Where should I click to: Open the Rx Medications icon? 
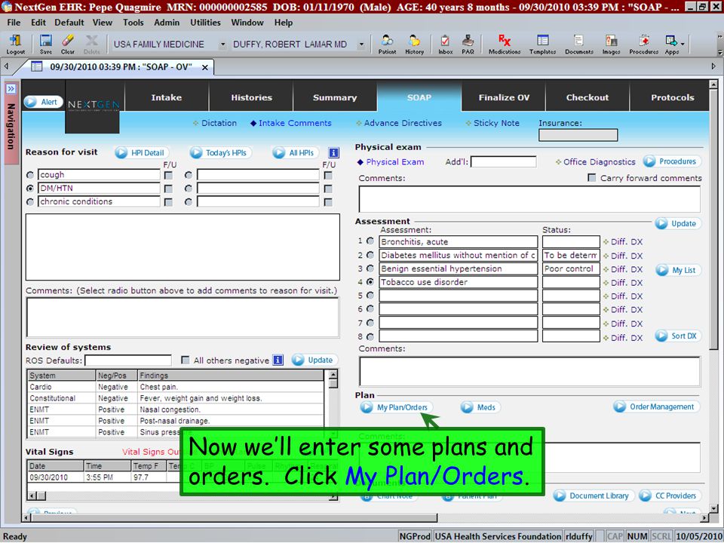click(505, 44)
